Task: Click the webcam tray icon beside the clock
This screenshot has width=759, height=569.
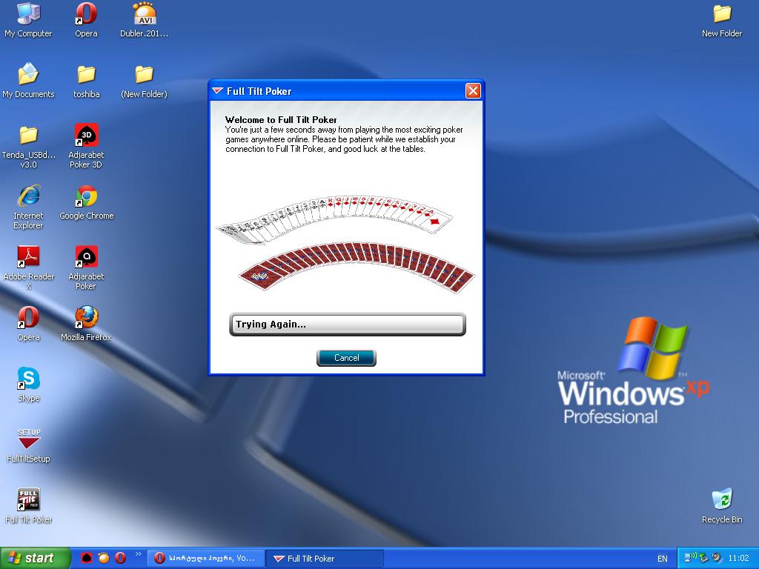Action: pos(717,558)
